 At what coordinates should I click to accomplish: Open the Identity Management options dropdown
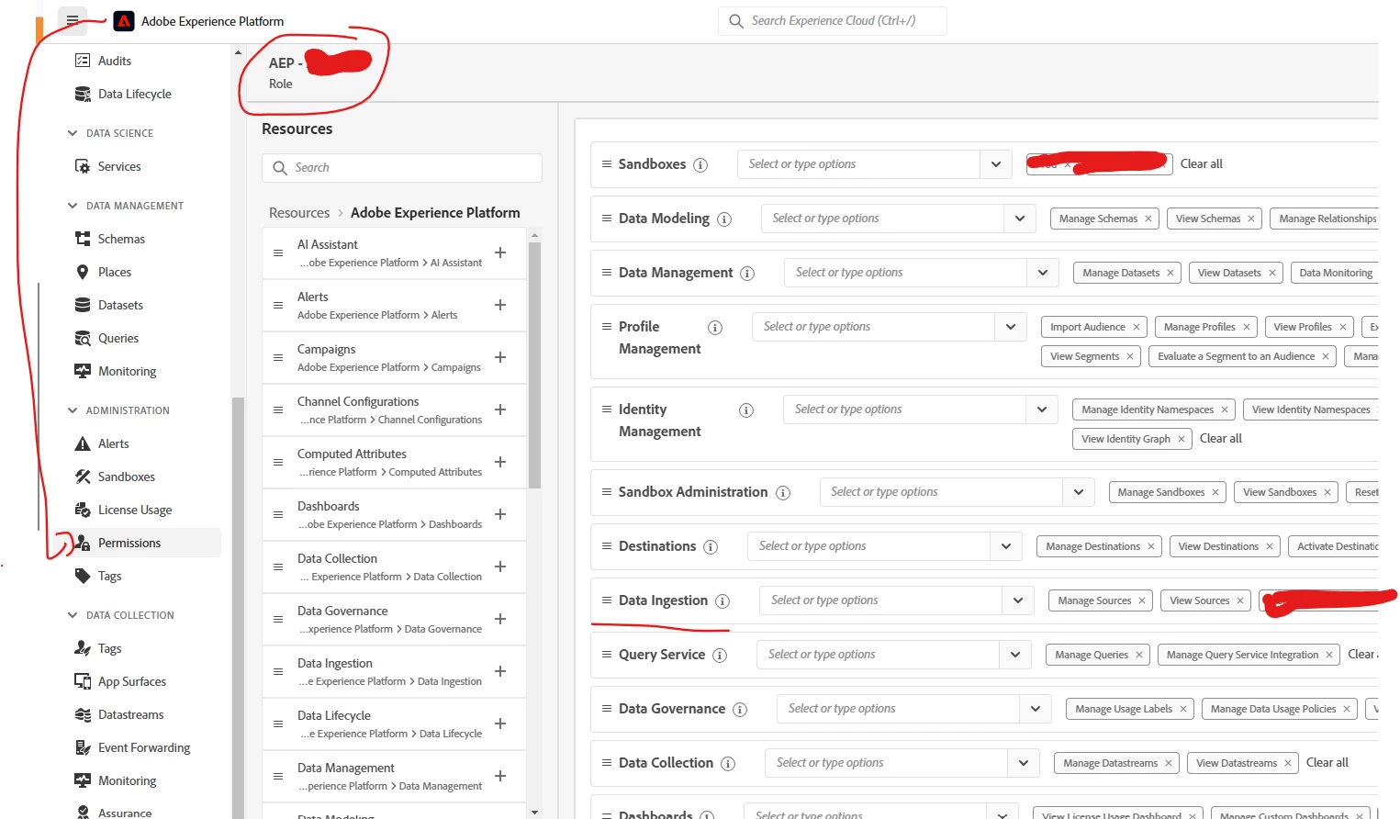(1042, 409)
